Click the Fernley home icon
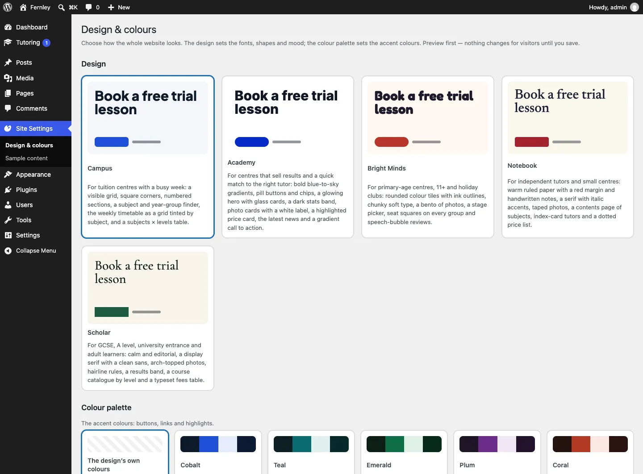 tap(23, 7)
